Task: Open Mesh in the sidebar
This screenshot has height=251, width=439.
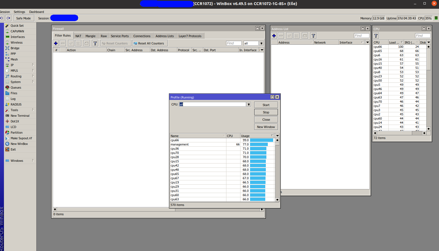Action: 20,59
